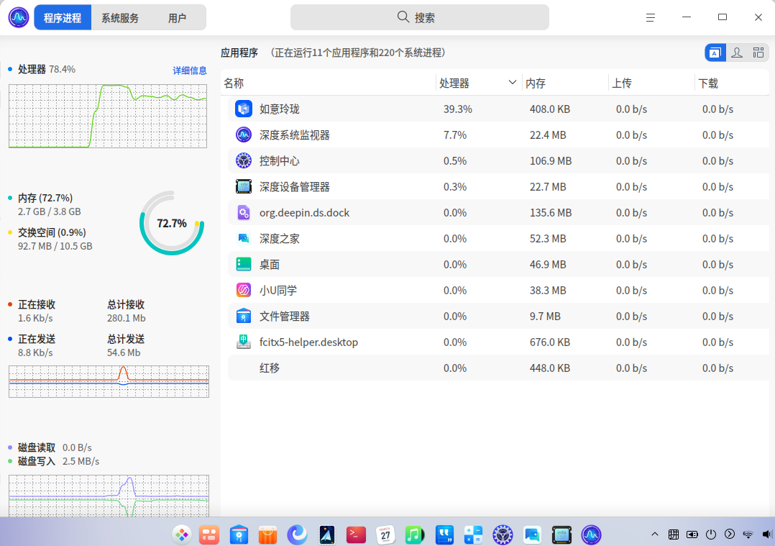Open the app store bag icon in dock
775x546 pixels.
(268, 534)
